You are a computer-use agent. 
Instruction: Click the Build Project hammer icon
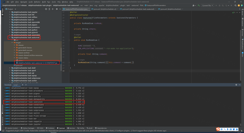[199, 5]
